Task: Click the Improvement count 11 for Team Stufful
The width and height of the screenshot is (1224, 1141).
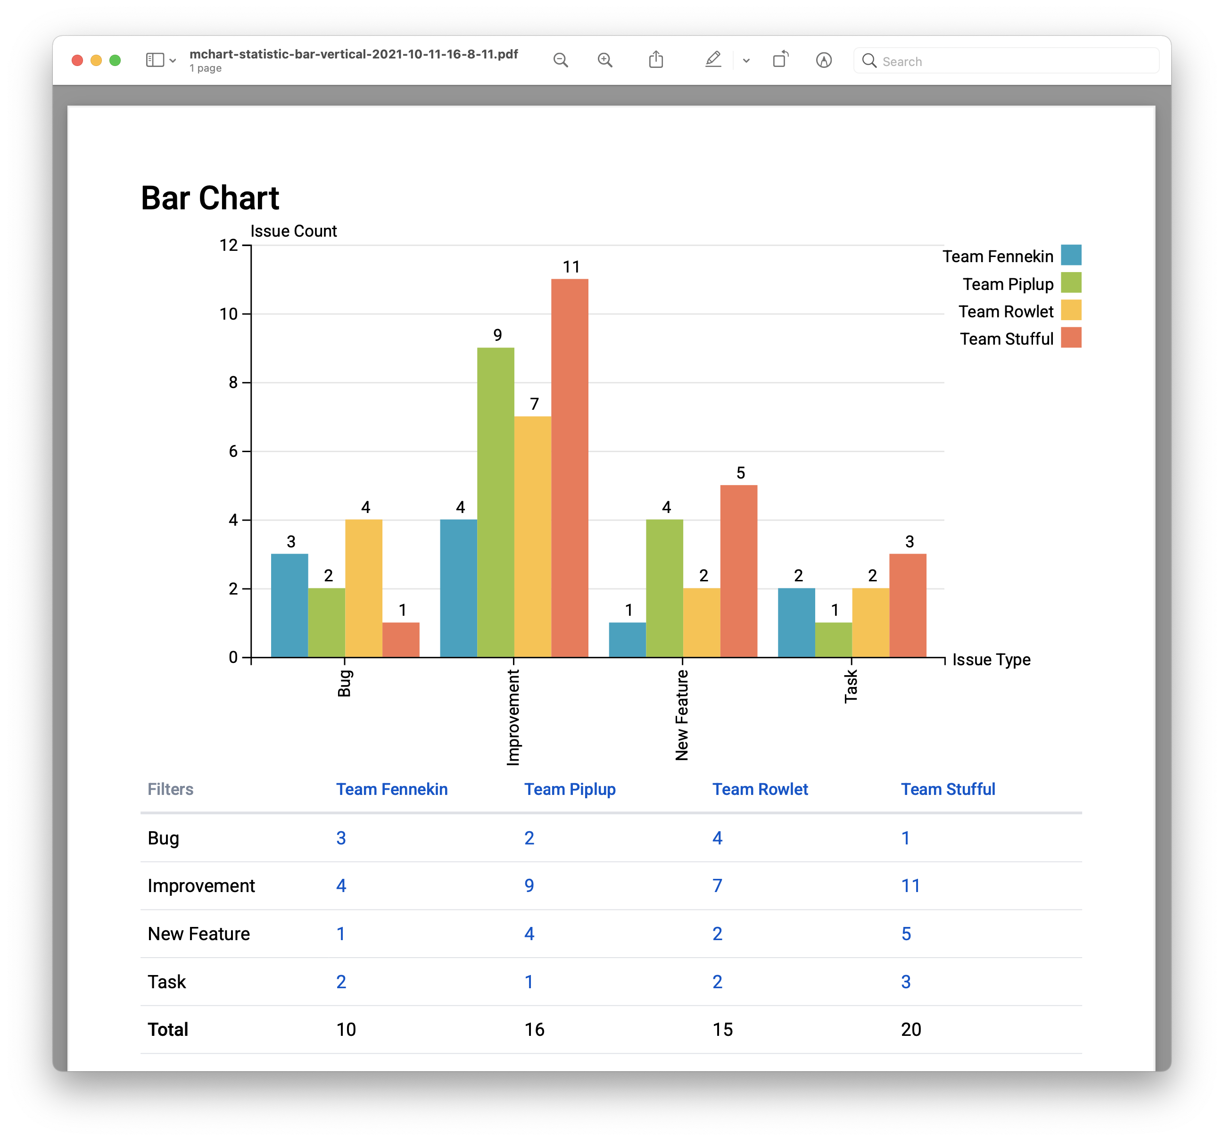Action: [910, 885]
